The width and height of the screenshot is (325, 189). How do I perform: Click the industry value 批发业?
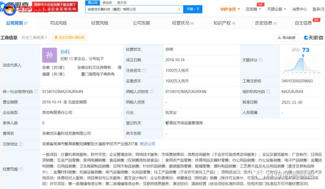(x=171, y=113)
